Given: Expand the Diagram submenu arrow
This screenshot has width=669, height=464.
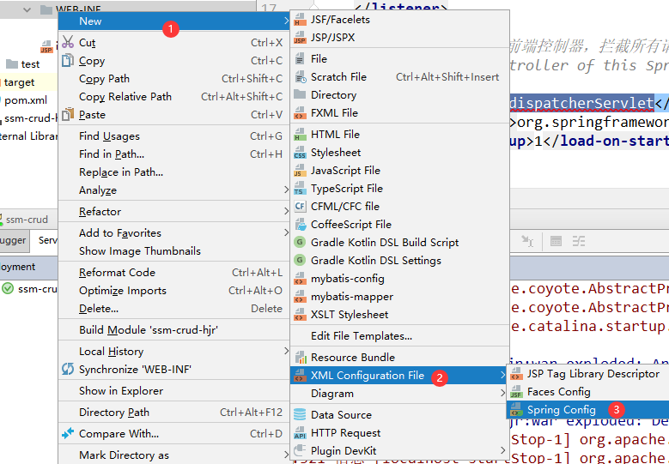Looking at the screenshot, I should [x=502, y=393].
